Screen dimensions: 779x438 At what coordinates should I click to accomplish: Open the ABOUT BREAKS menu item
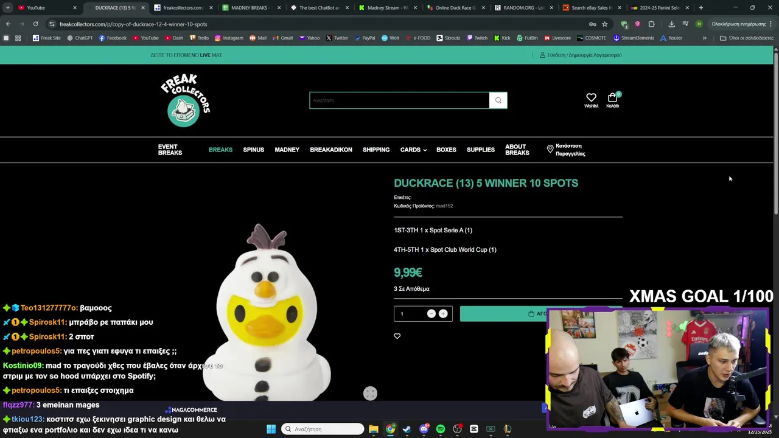point(517,150)
